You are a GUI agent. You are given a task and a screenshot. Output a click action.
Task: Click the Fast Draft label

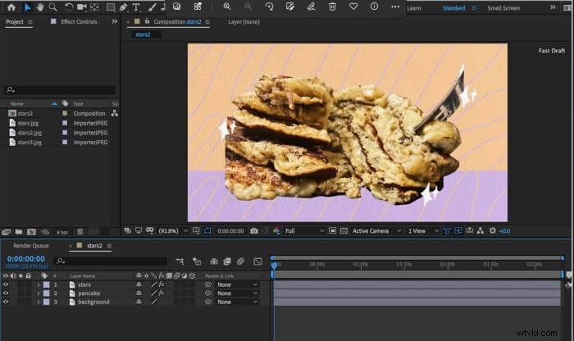[x=552, y=51]
